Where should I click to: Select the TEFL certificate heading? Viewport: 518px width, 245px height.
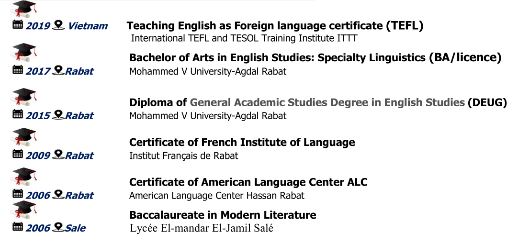pos(275,26)
